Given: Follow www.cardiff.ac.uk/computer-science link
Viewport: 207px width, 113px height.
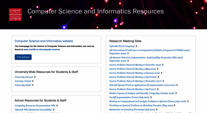Looking at the screenshot, I should click(42, 49).
